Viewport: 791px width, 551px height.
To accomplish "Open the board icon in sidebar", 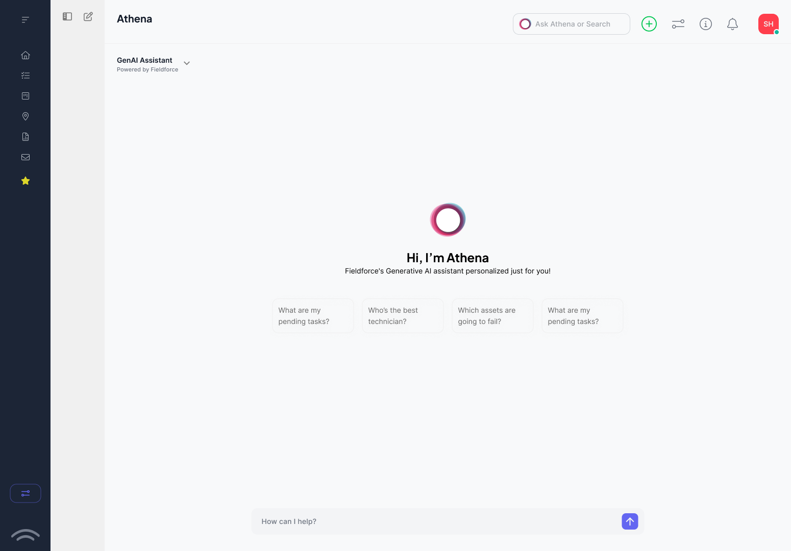I will [x=26, y=96].
